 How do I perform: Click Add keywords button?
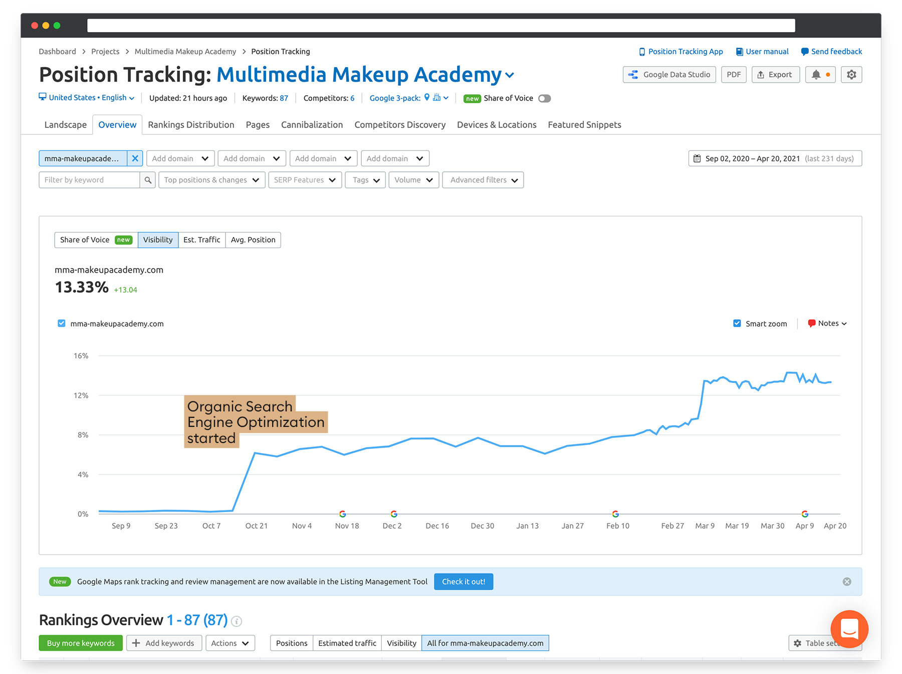(x=164, y=643)
